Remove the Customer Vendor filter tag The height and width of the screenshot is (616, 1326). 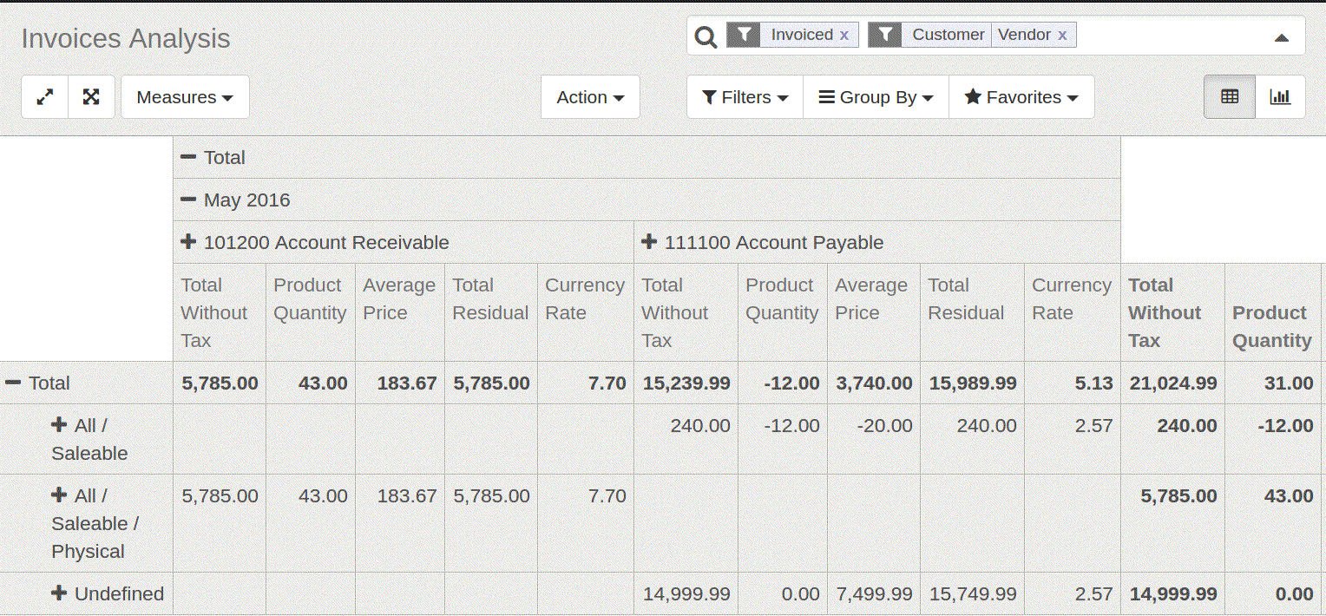(1062, 35)
